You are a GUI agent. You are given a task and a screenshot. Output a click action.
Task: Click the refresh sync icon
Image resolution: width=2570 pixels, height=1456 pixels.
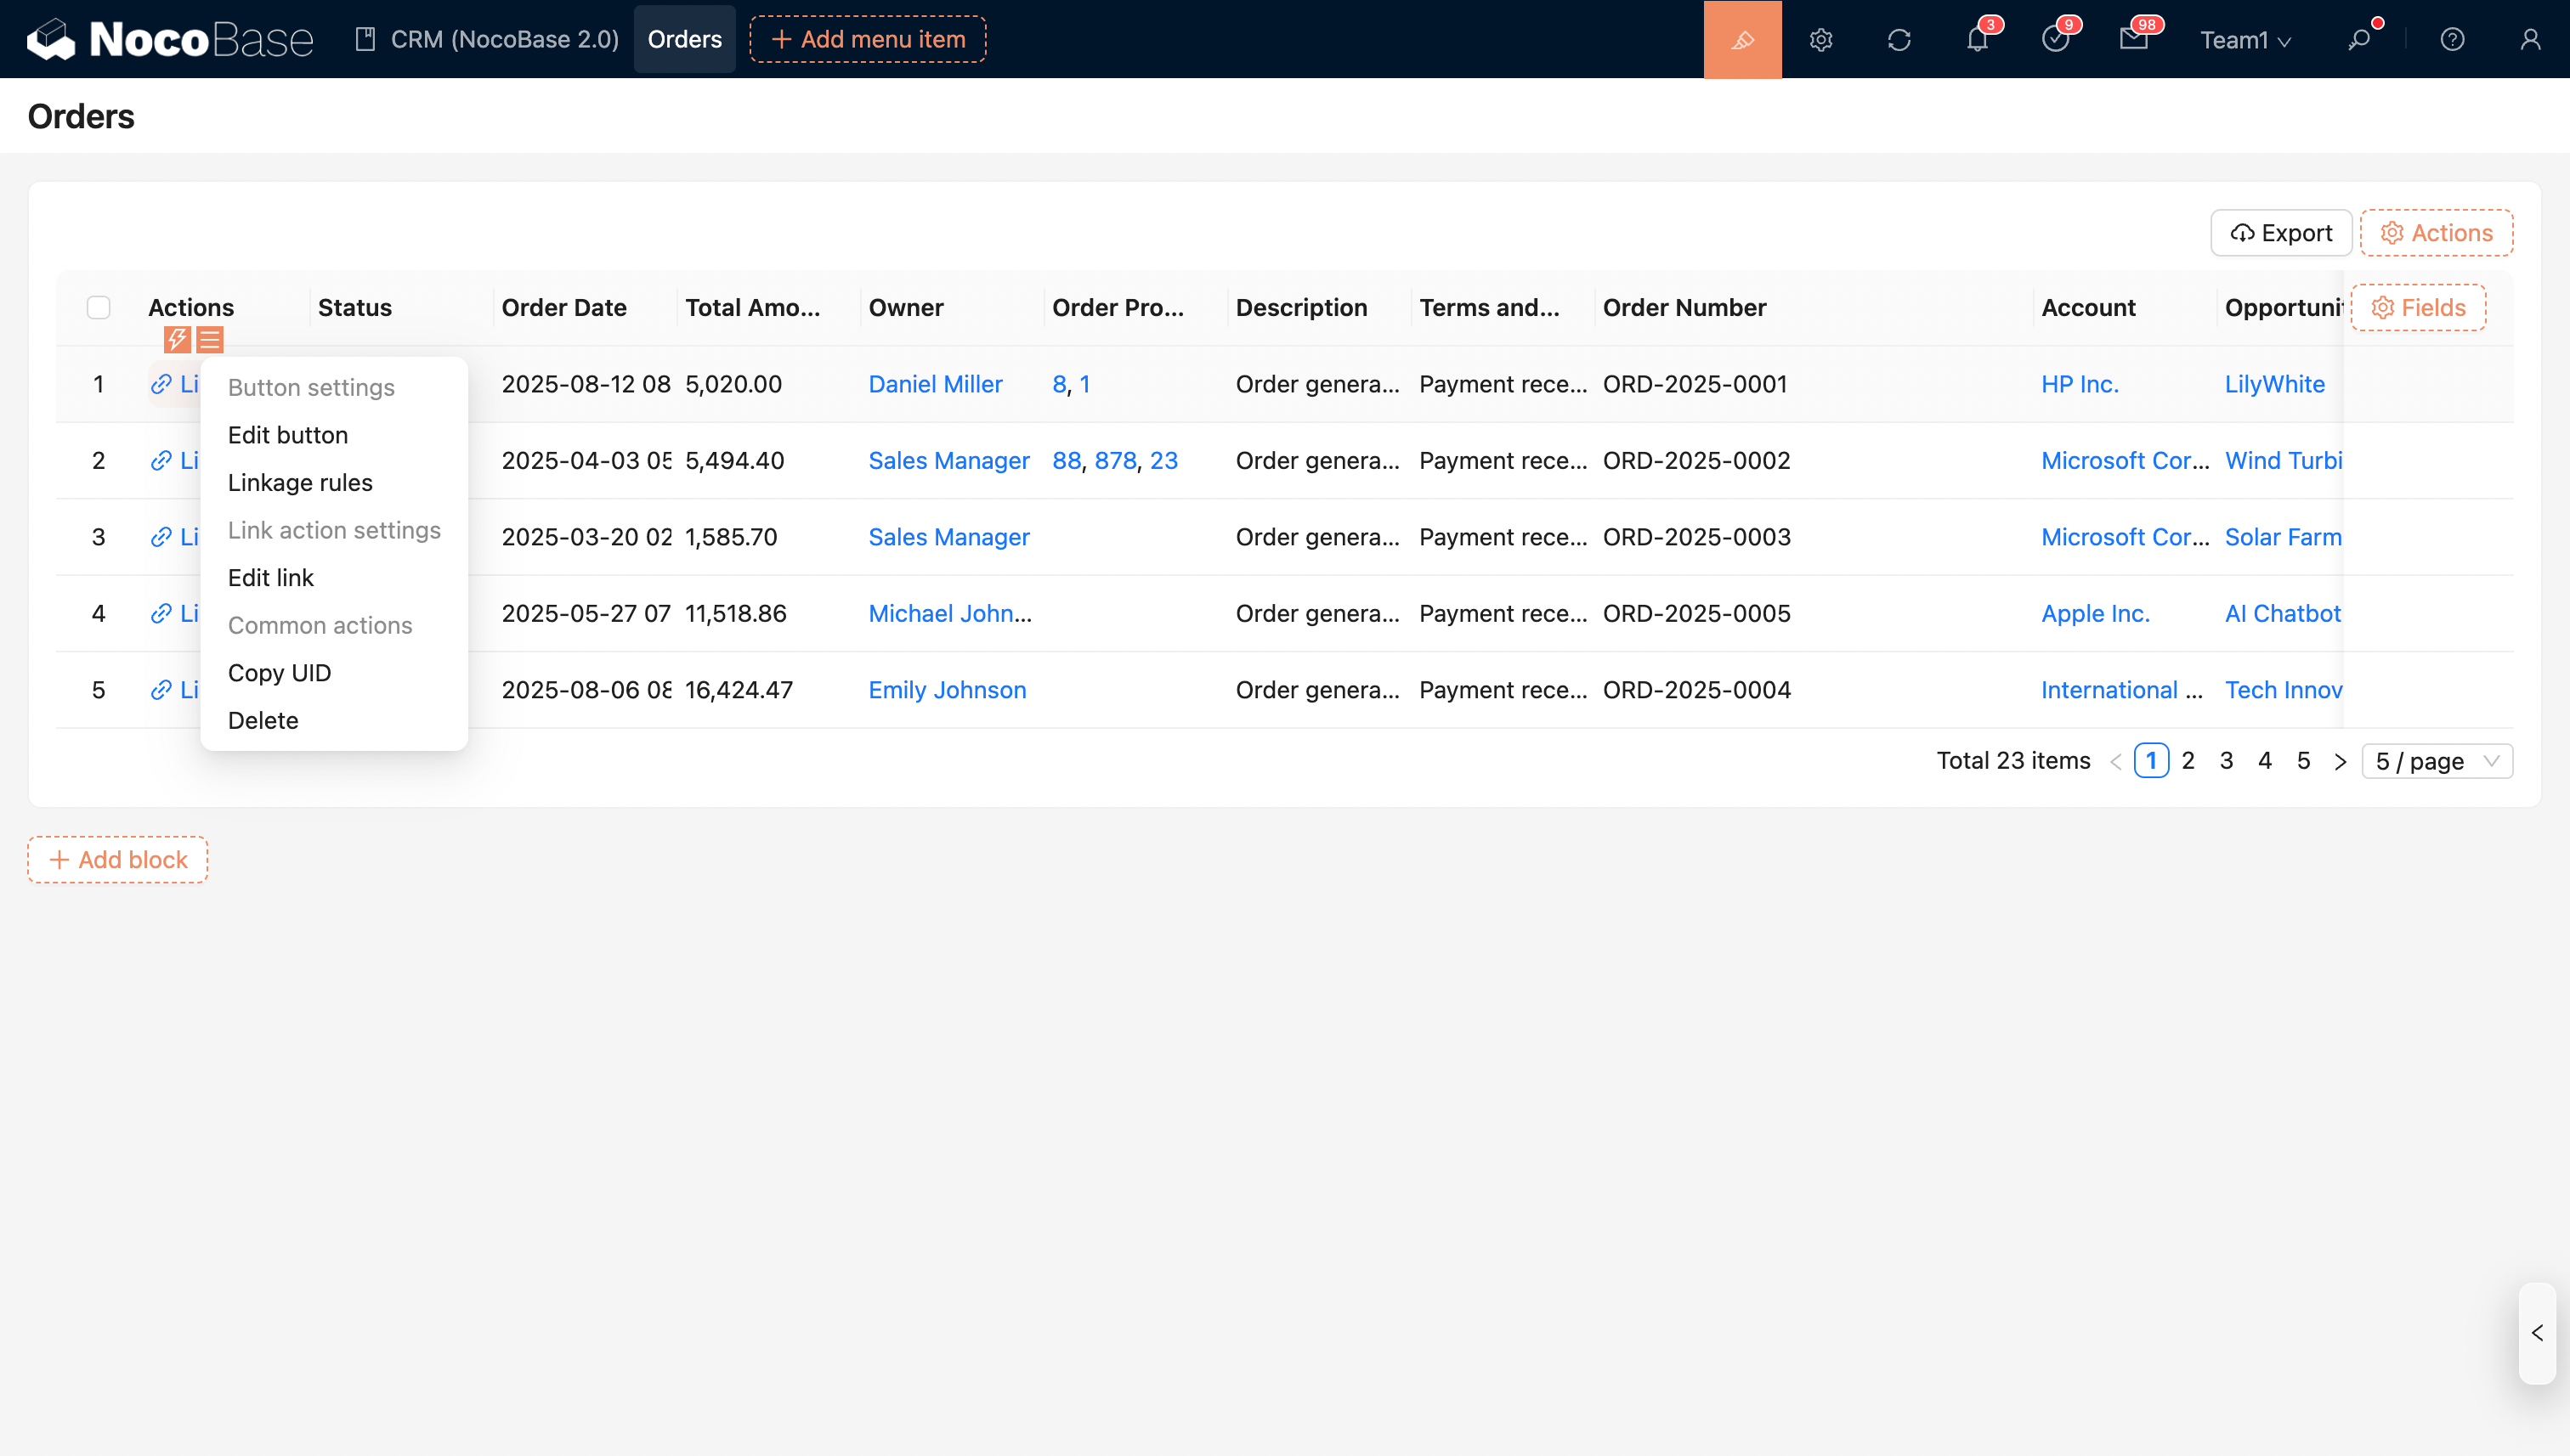pyautogui.click(x=1899, y=40)
